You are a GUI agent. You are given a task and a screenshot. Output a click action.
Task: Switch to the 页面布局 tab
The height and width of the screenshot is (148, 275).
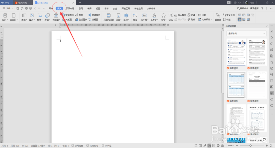pos(70,9)
